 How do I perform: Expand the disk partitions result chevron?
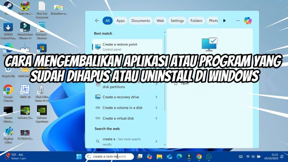pyautogui.click(x=156, y=84)
